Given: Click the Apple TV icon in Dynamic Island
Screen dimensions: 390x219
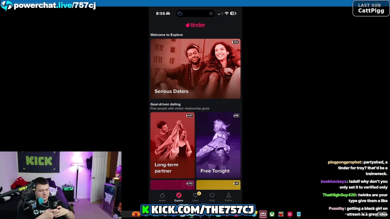Looking at the screenshot, I should pos(211,13).
